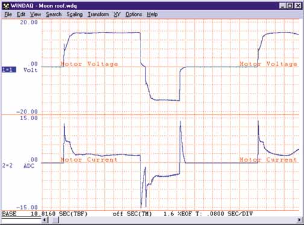
Task: Open the Transform menu
Action: coord(98,14)
